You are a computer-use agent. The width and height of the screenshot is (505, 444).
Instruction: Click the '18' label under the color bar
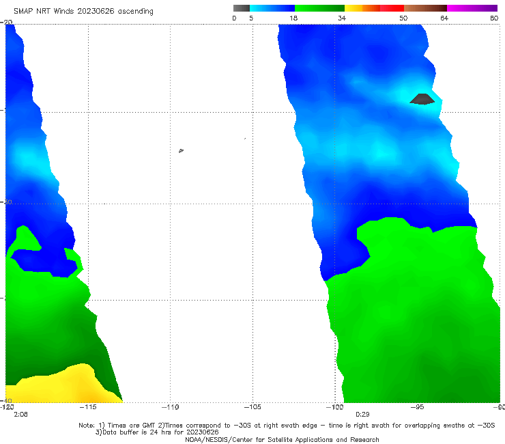(293, 18)
